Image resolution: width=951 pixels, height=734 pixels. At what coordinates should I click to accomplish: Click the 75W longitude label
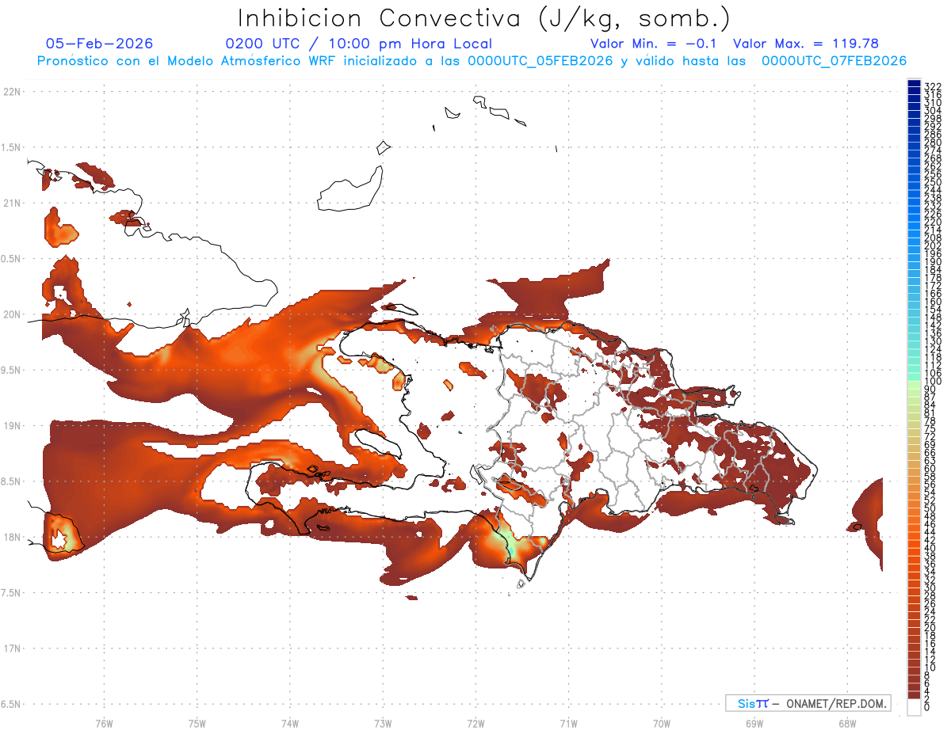click(x=197, y=723)
